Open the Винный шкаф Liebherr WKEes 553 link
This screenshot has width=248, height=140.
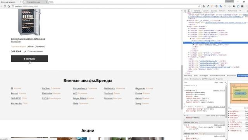[x=28, y=40]
